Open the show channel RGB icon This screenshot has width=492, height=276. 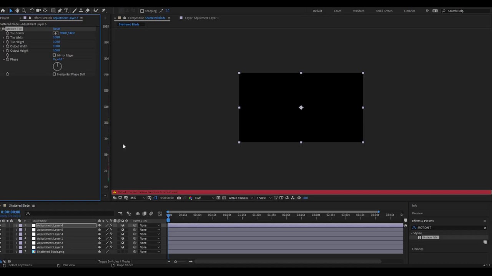pos(190,198)
